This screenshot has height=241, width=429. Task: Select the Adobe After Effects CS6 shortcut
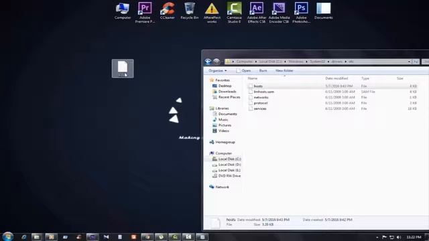click(x=256, y=12)
